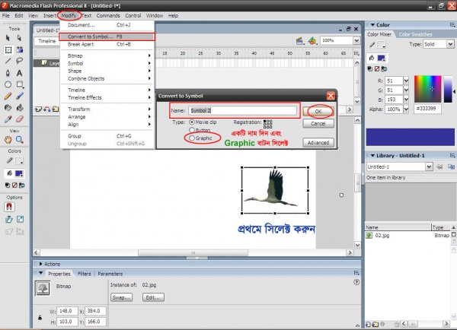This screenshot has width=457, height=330.
Task: Select the Oval tool
Action: tap(8, 84)
